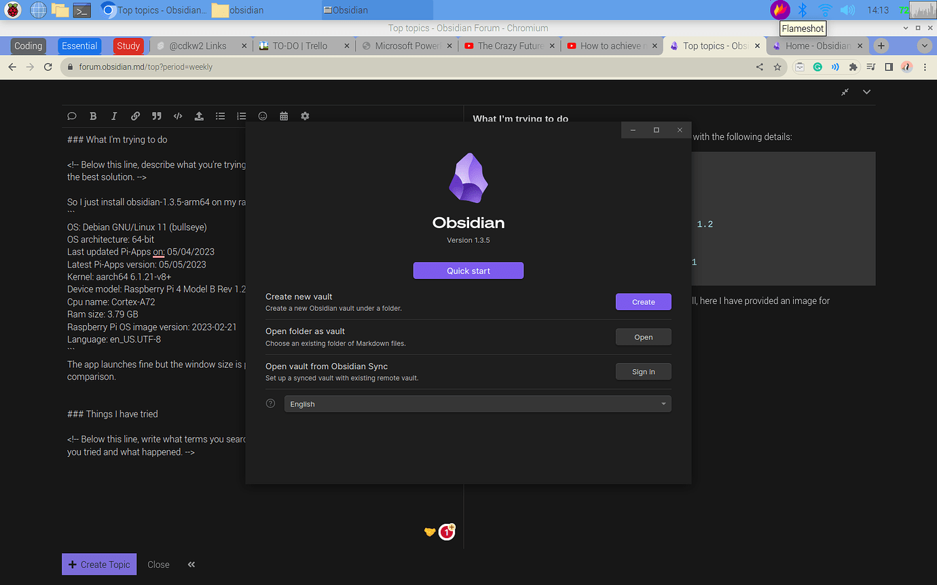Open Chromium's tab search dropdown
The image size is (937, 585).
[x=925, y=45]
